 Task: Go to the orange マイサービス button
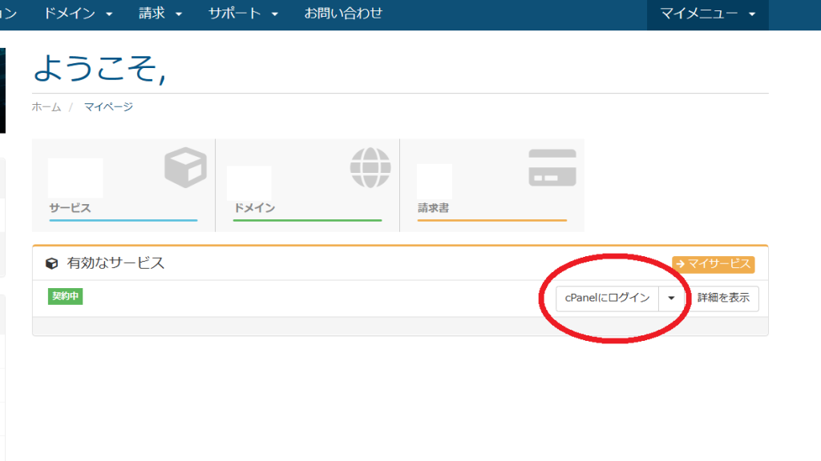(x=713, y=264)
